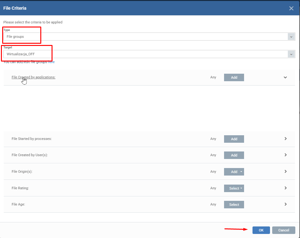Collapse the File Created by applications section
The width and height of the screenshot is (300, 238).
point(285,77)
